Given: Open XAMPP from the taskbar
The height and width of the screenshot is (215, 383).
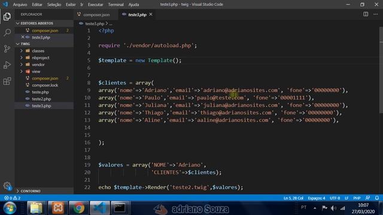Looking at the screenshot, I should click(57, 208).
